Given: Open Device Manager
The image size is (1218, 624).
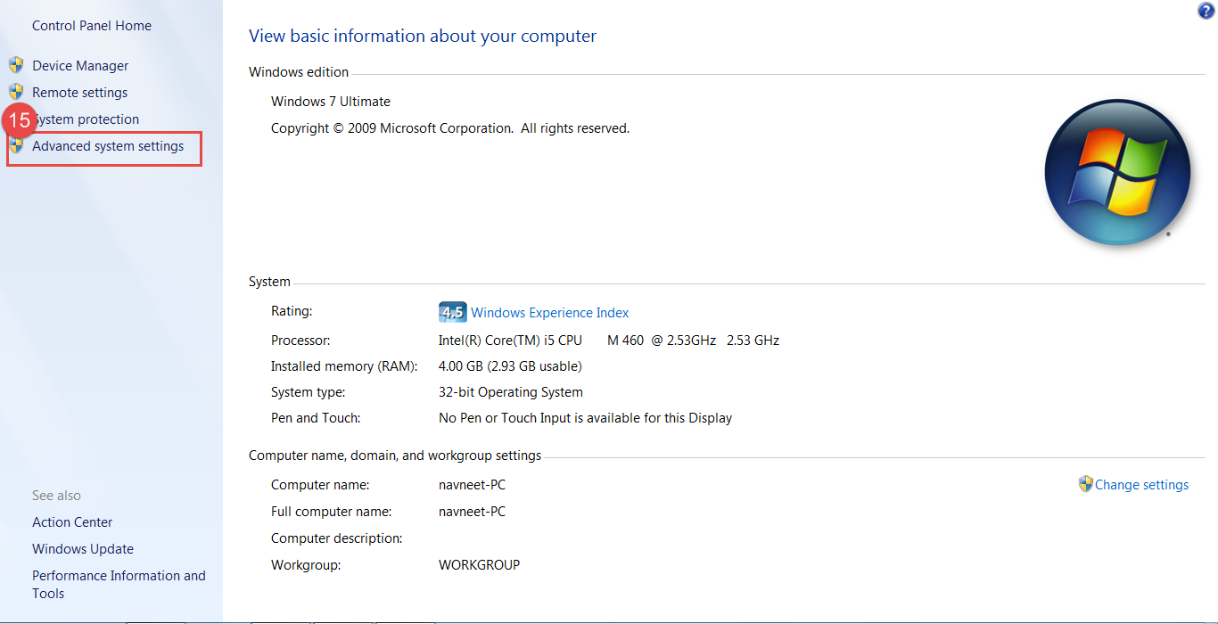Looking at the screenshot, I should click(79, 65).
